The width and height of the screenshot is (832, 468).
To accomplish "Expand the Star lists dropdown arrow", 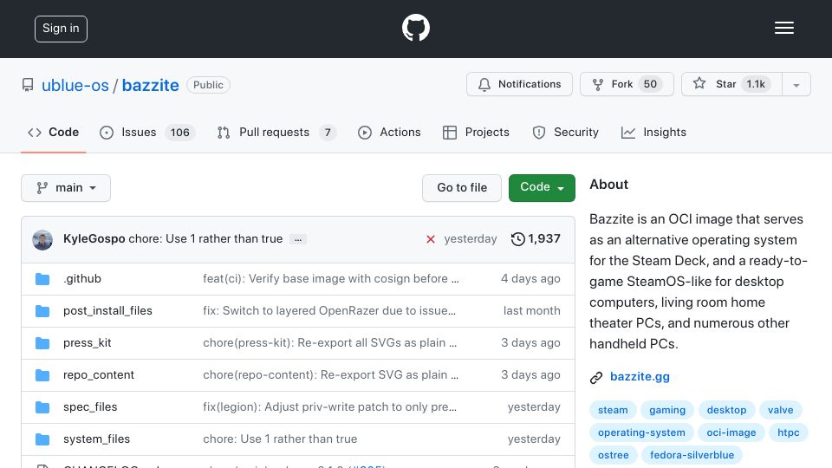I will 796,84.
